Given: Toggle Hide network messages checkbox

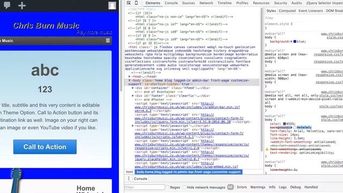Looking at the screenshot, I should [184, 187].
